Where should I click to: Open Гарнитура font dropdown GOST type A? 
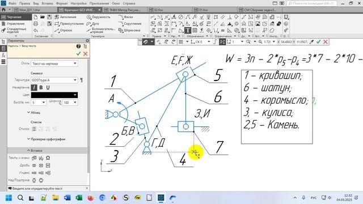click(54, 80)
